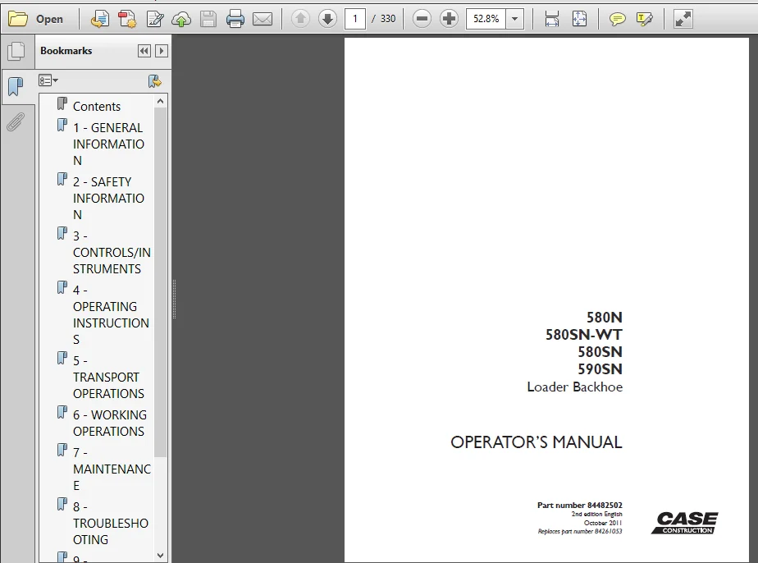This screenshot has height=563, width=758.
Task: Open bookmark 4 - OPERATING INSTRUCTIONS
Action: [111, 315]
